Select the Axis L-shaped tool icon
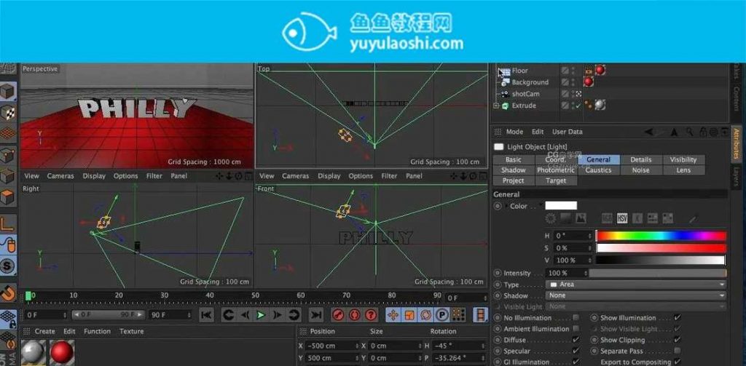This screenshot has height=366, width=746. pos(8,223)
